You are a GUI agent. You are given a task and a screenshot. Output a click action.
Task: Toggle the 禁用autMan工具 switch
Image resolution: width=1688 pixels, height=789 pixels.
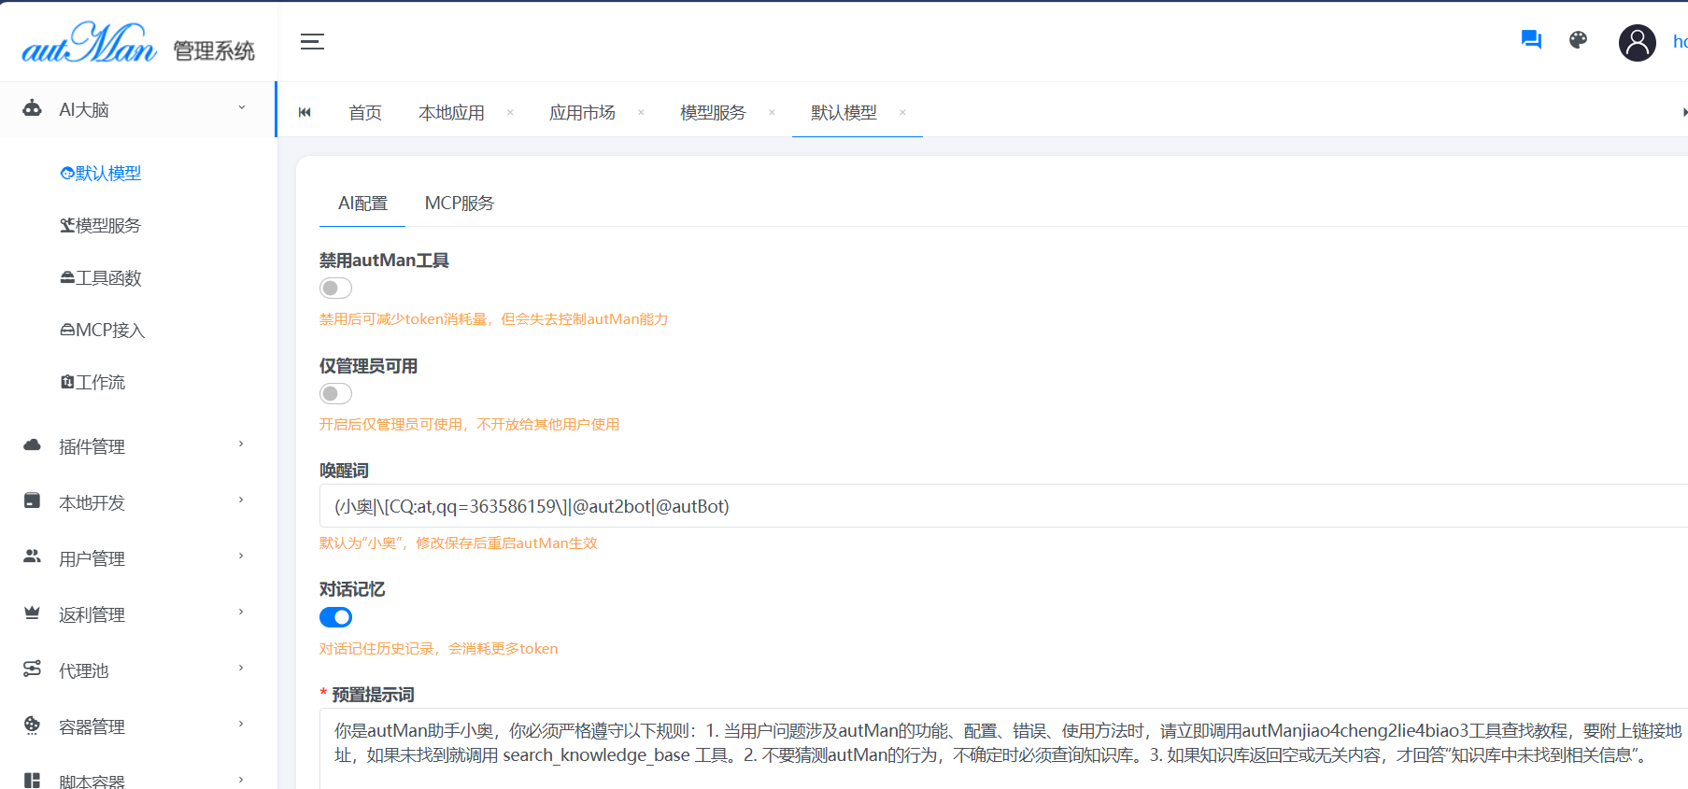click(335, 288)
